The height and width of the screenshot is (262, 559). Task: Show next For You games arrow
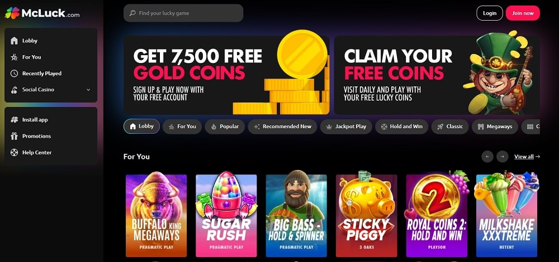(x=503, y=157)
